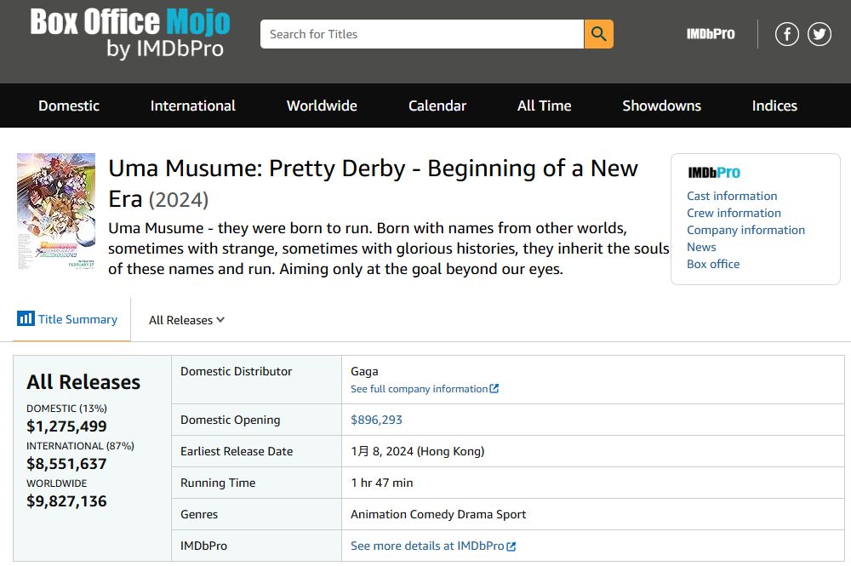Open the Showdowns menu
This screenshot has height=566, width=851.
tap(661, 106)
